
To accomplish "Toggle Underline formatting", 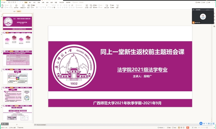I will click(41, 7).
